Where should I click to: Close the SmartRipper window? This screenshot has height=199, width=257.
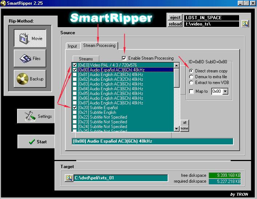point(253,3)
